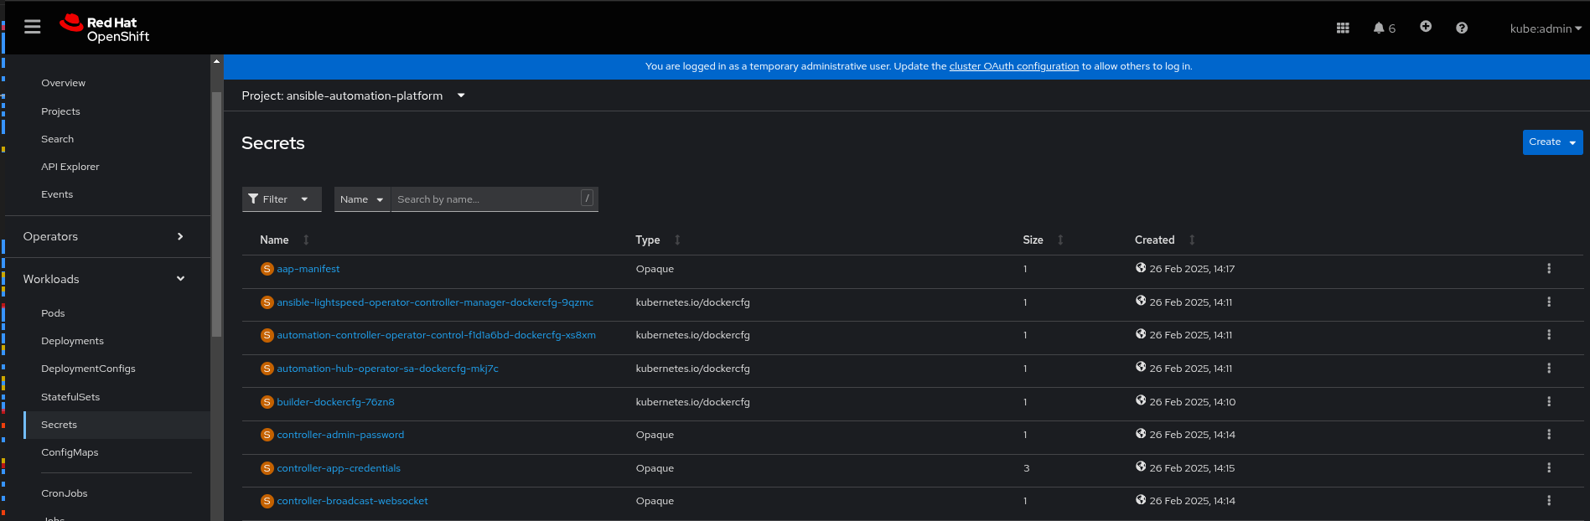Sort the table by Size column
The height and width of the screenshot is (521, 1590).
point(1033,240)
